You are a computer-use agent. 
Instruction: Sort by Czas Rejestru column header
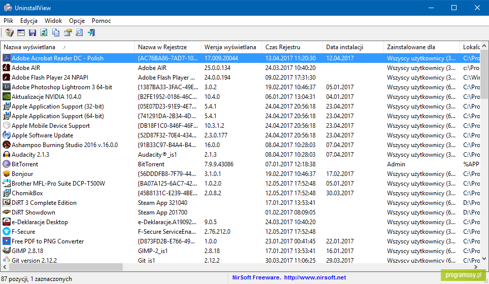[x=292, y=47]
